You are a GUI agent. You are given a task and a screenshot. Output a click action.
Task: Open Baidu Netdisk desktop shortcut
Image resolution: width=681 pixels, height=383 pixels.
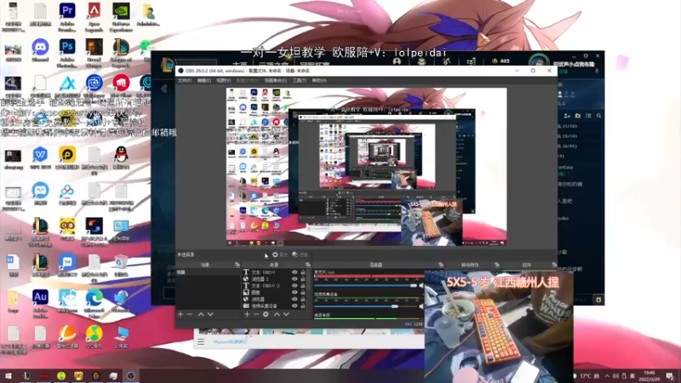click(67, 194)
